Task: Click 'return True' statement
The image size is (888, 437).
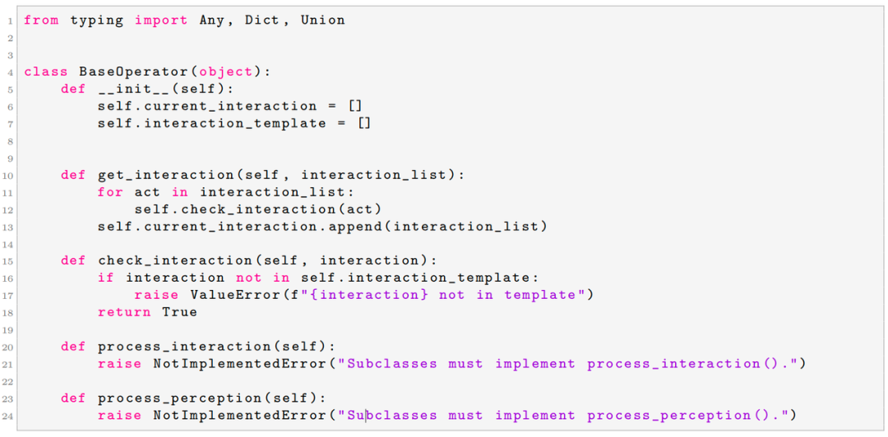Action: click(147, 312)
